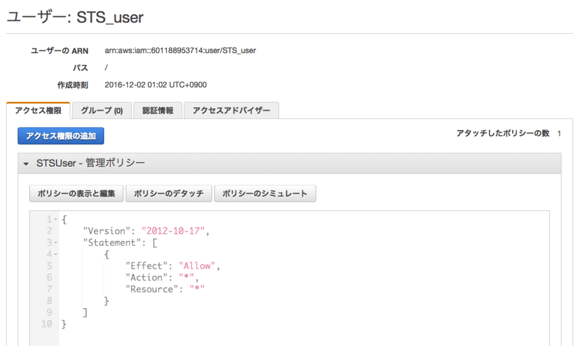Click line number 9 in the gutter
Viewport: 577px width, 346px height.
(50, 313)
